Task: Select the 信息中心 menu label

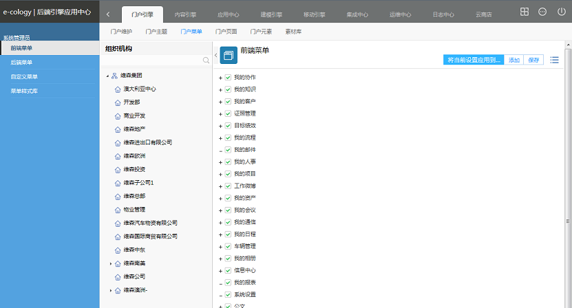Action: pyautogui.click(x=245, y=270)
